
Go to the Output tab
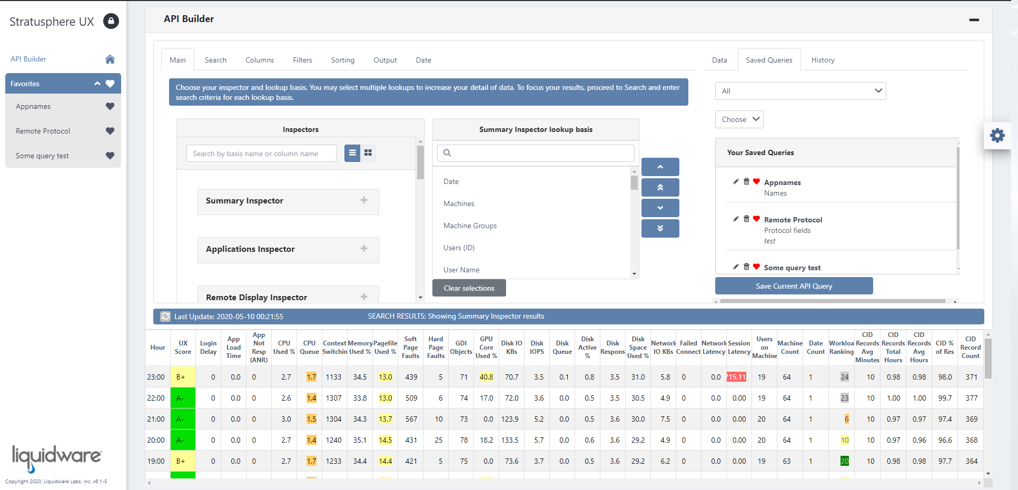385,60
